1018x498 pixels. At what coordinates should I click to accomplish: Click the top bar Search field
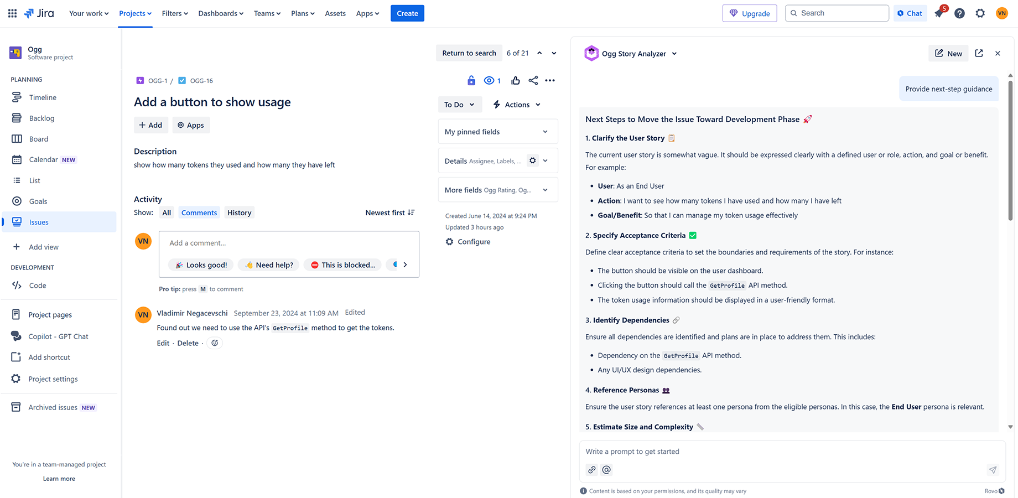point(837,13)
